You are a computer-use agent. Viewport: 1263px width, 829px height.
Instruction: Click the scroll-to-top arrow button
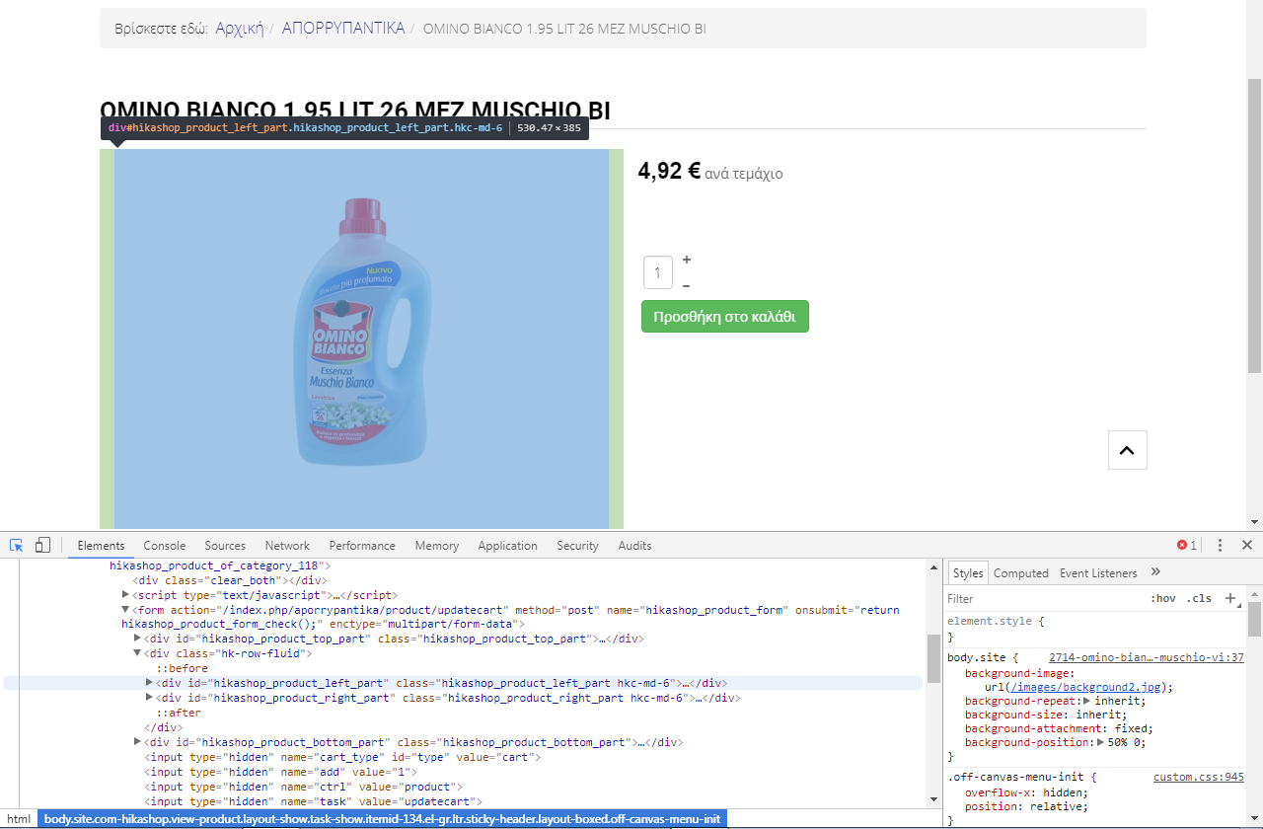pyautogui.click(x=1127, y=450)
